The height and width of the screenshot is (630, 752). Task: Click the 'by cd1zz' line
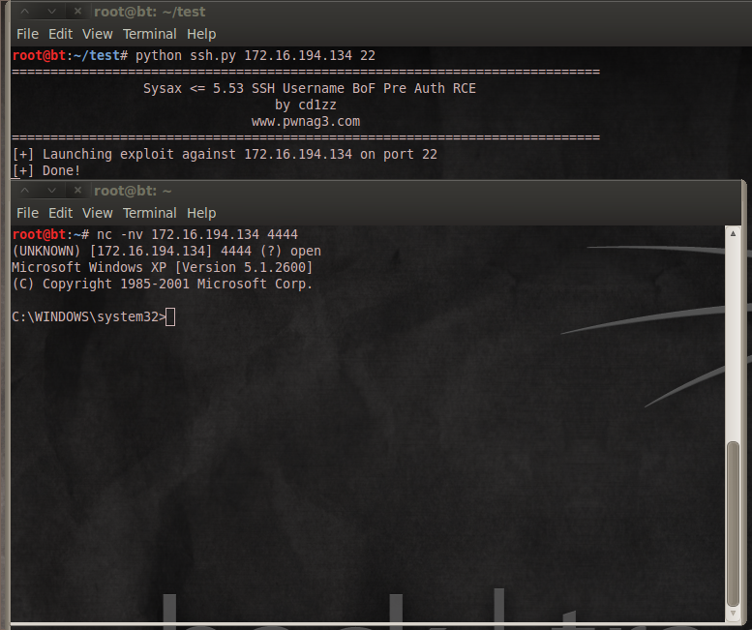coord(306,105)
